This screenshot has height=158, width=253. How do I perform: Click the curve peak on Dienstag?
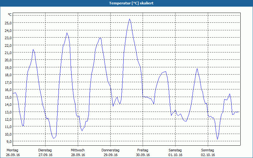coord(67,33)
